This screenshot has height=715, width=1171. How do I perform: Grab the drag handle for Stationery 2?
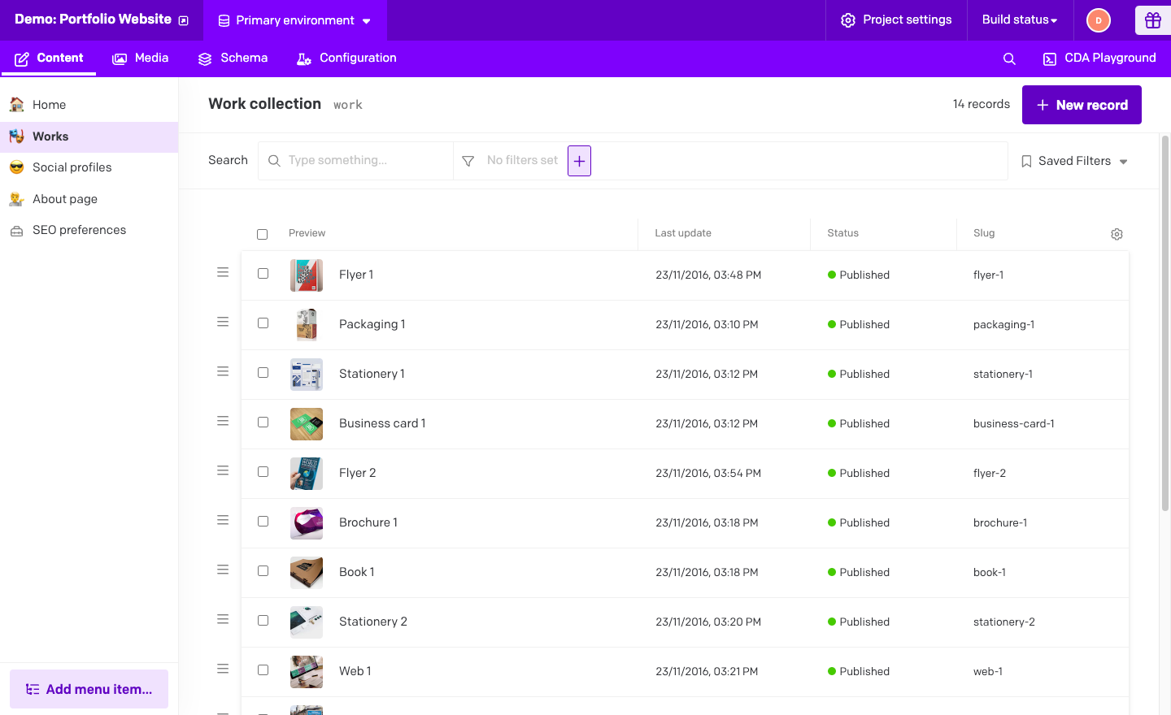click(x=223, y=619)
